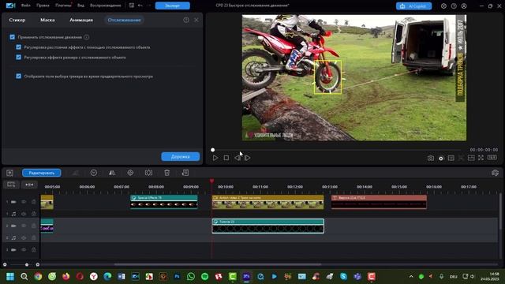
Task: Click the dock/undock preview window icon
Action: click(471, 158)
